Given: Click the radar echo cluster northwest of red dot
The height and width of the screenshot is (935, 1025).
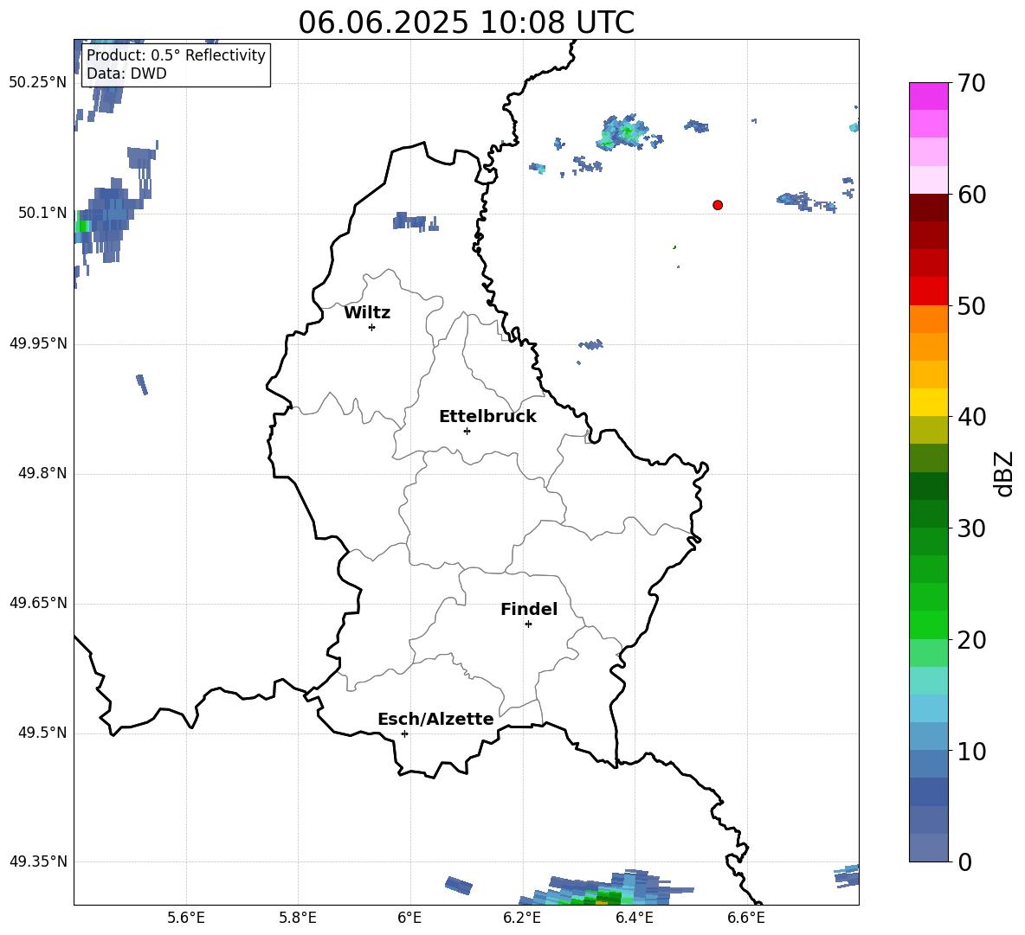Looking at the screenshot, I should point(623,132).
